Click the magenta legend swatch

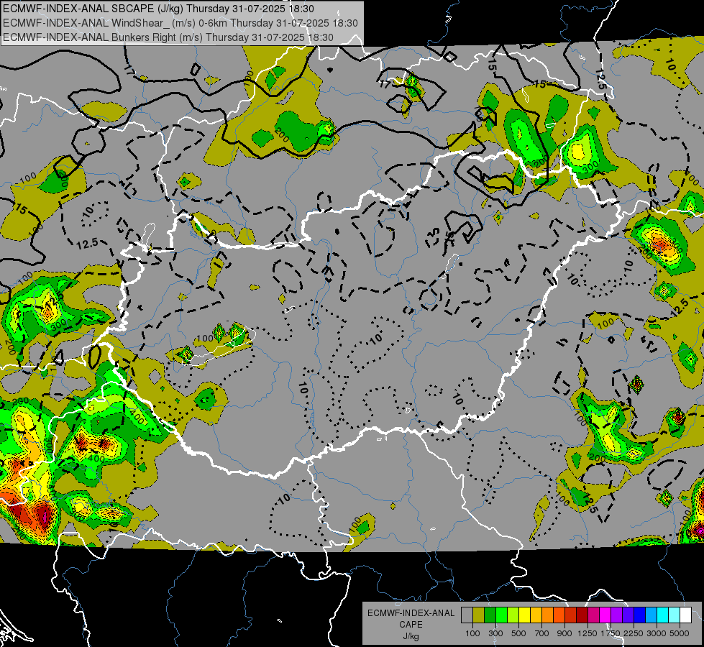click(605, 615)
